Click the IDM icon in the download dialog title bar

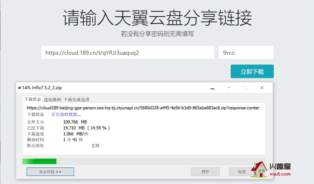(19, 88)
